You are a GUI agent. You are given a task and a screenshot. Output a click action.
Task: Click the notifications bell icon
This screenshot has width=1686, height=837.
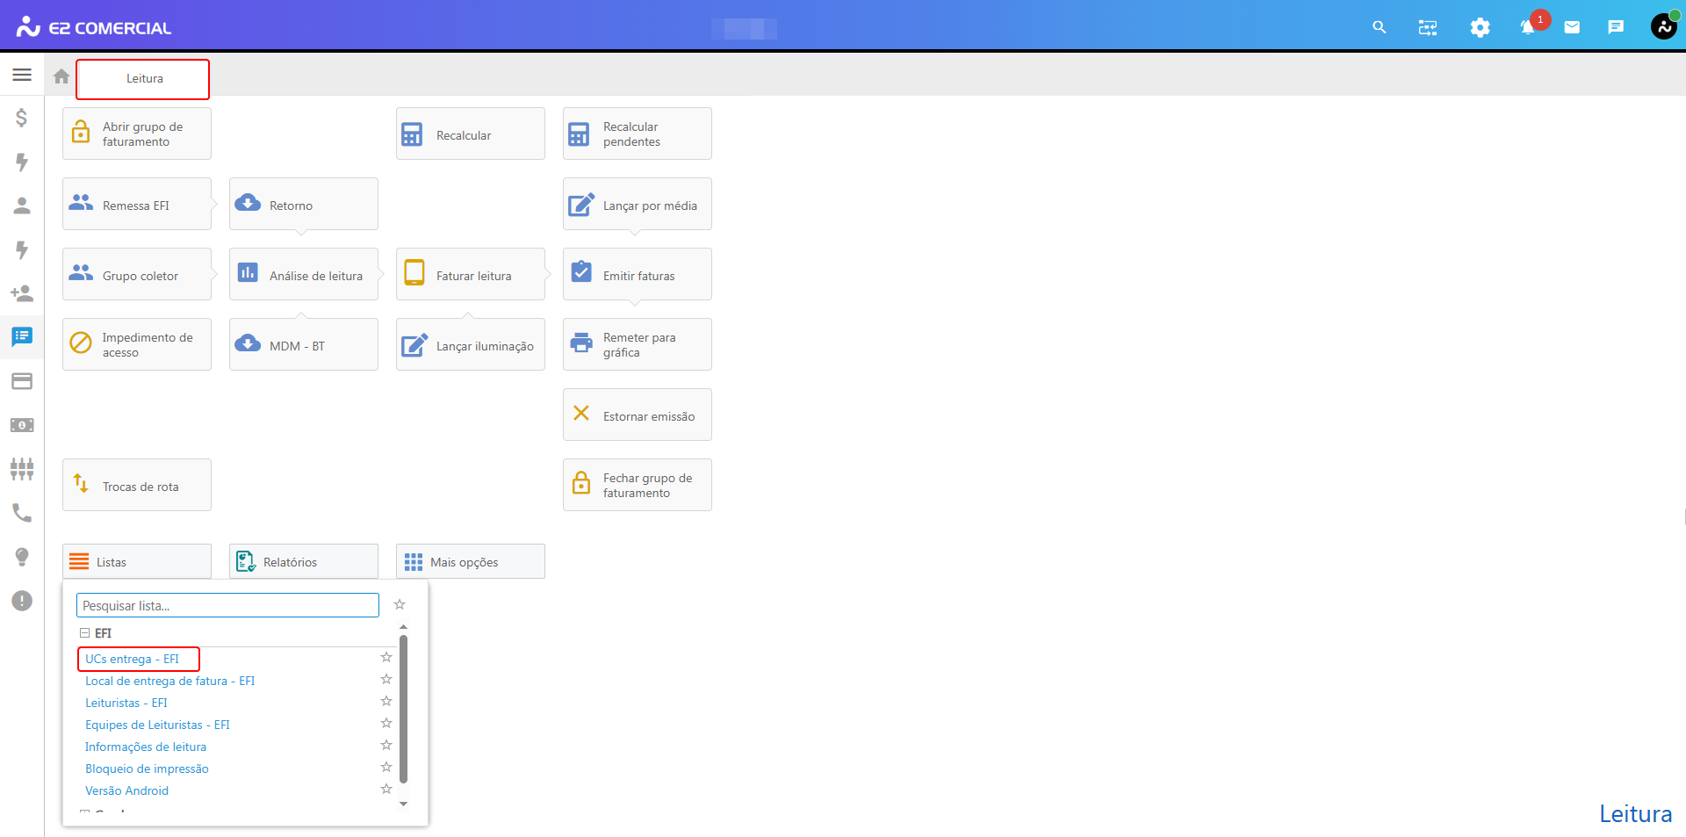click(x=1528, y=28)
